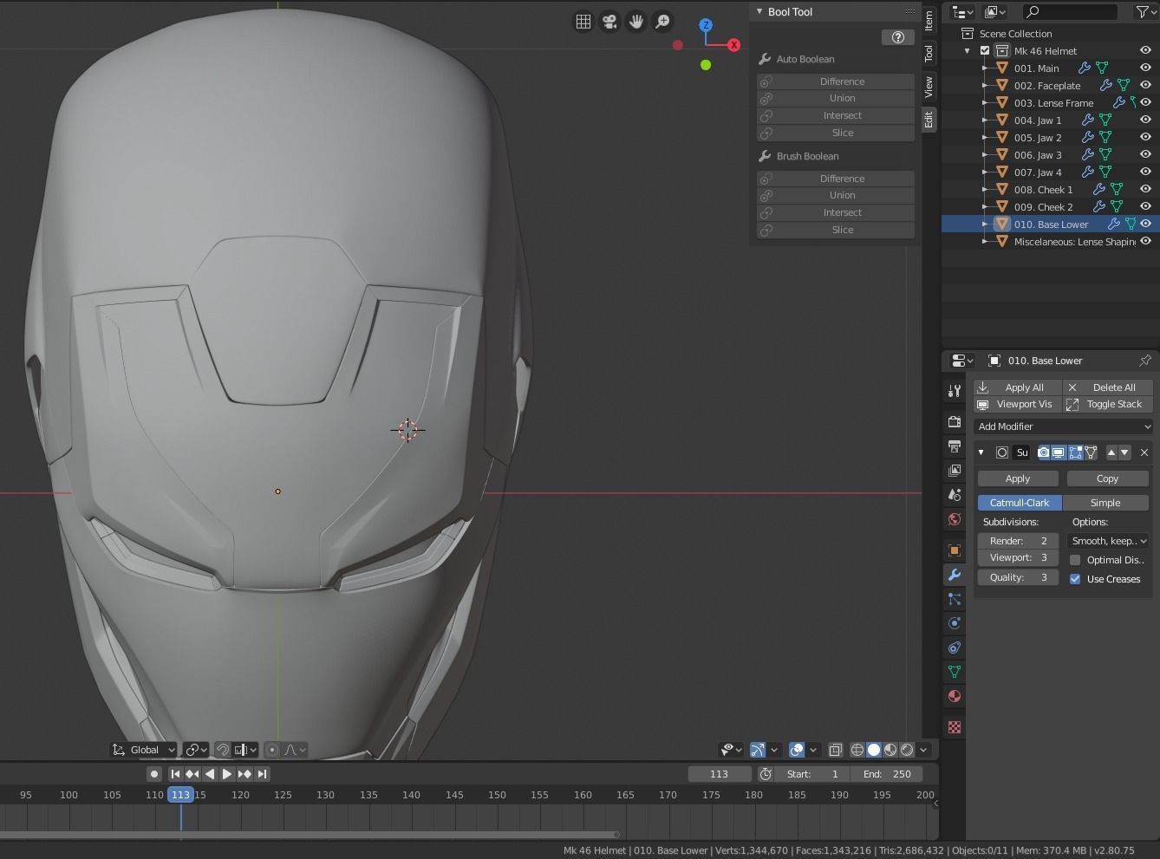Toggle X-ray display in viewport header
1160x859 pixels.
click(835, 750)
